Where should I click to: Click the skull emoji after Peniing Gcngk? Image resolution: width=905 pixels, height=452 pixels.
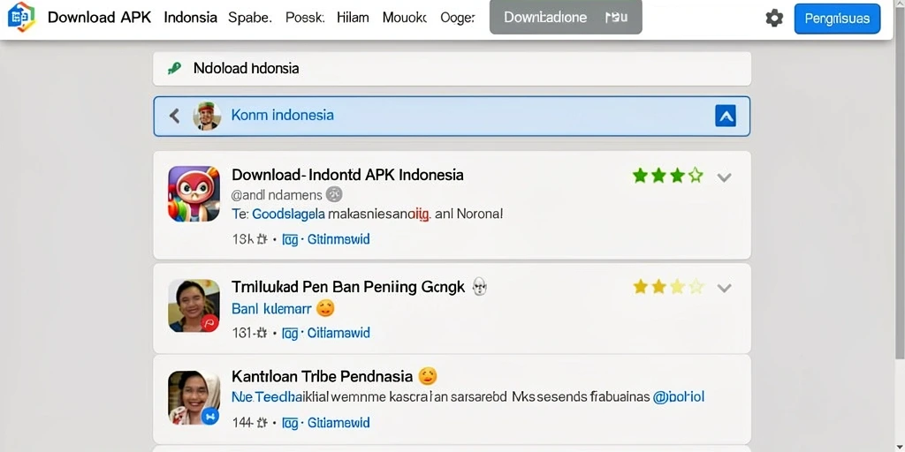479,287
